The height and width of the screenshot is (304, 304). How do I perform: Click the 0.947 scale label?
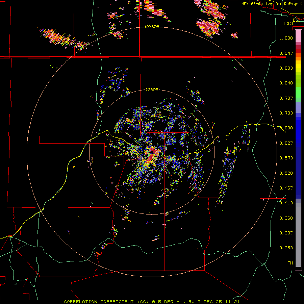286,53
